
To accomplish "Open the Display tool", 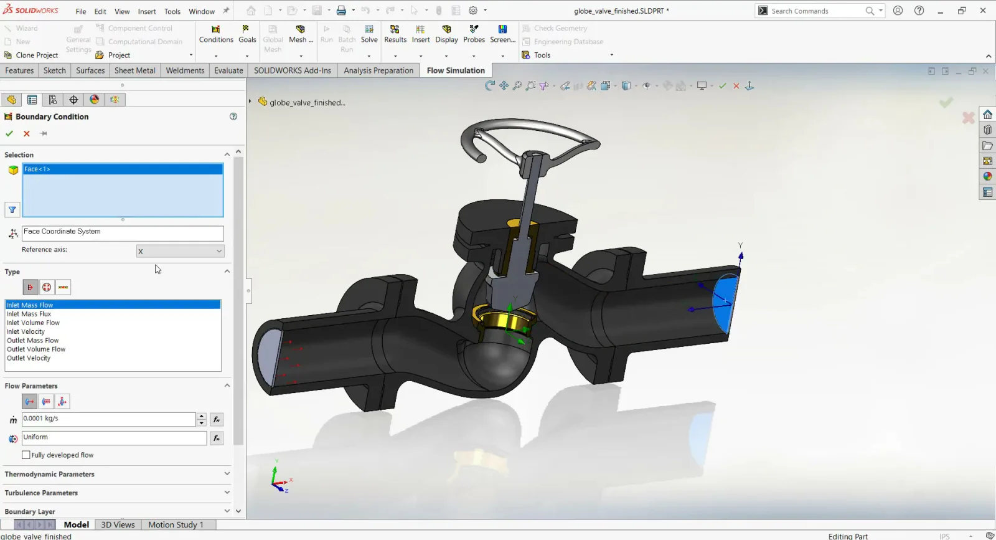I will click(446, 34).
